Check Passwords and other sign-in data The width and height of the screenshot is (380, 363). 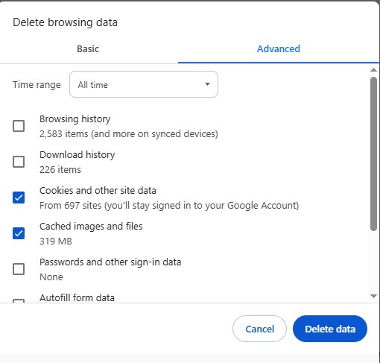pos(19,269)
